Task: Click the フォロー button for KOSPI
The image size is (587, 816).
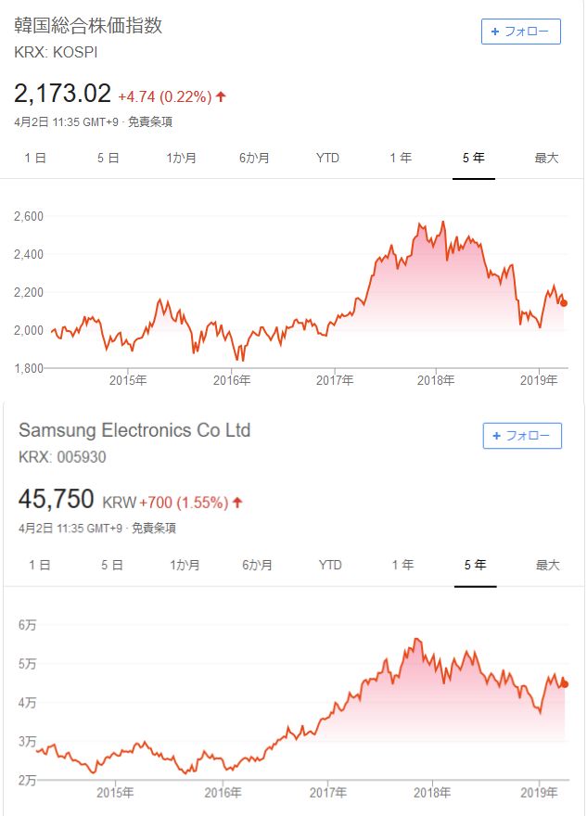Action: 521,32
